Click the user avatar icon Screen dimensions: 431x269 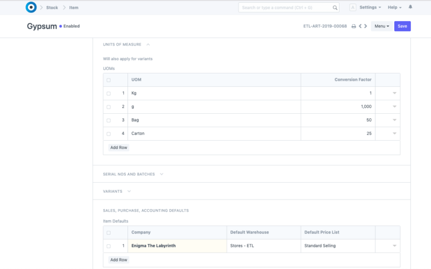[x=352, y=7]
